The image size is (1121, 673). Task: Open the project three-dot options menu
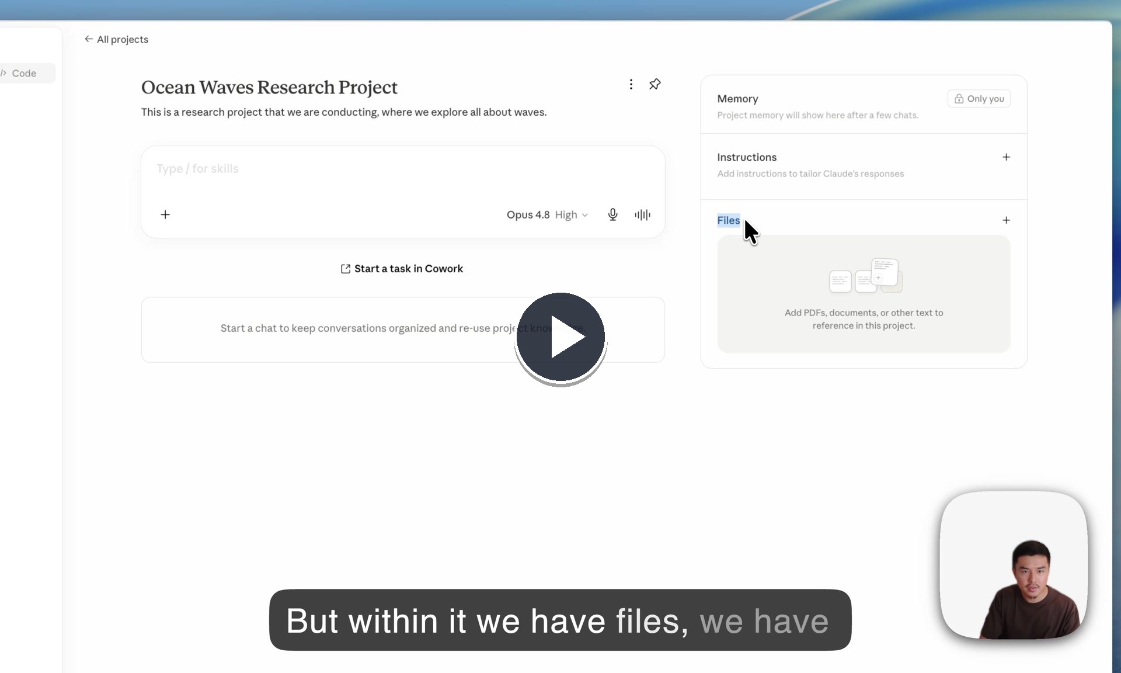click(631, 84)
